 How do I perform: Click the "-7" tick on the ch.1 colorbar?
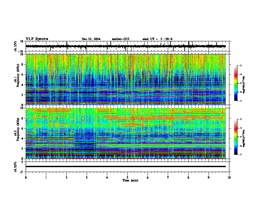coord(240,101)
